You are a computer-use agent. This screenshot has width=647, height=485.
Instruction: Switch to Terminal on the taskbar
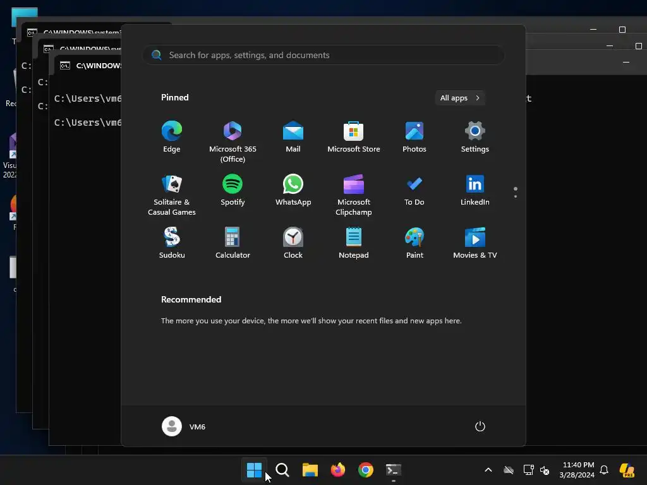(394, 470)
